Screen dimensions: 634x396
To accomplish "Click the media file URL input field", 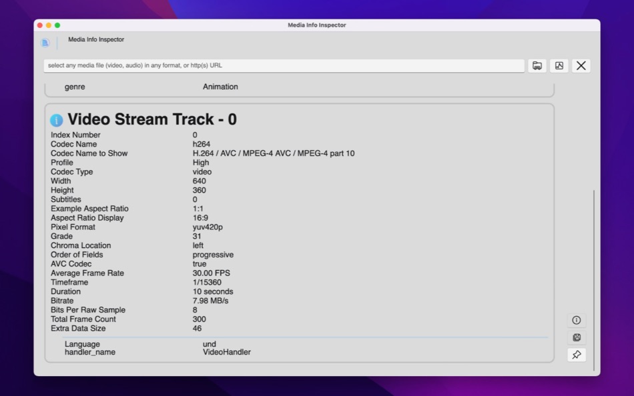I will 284,65.
